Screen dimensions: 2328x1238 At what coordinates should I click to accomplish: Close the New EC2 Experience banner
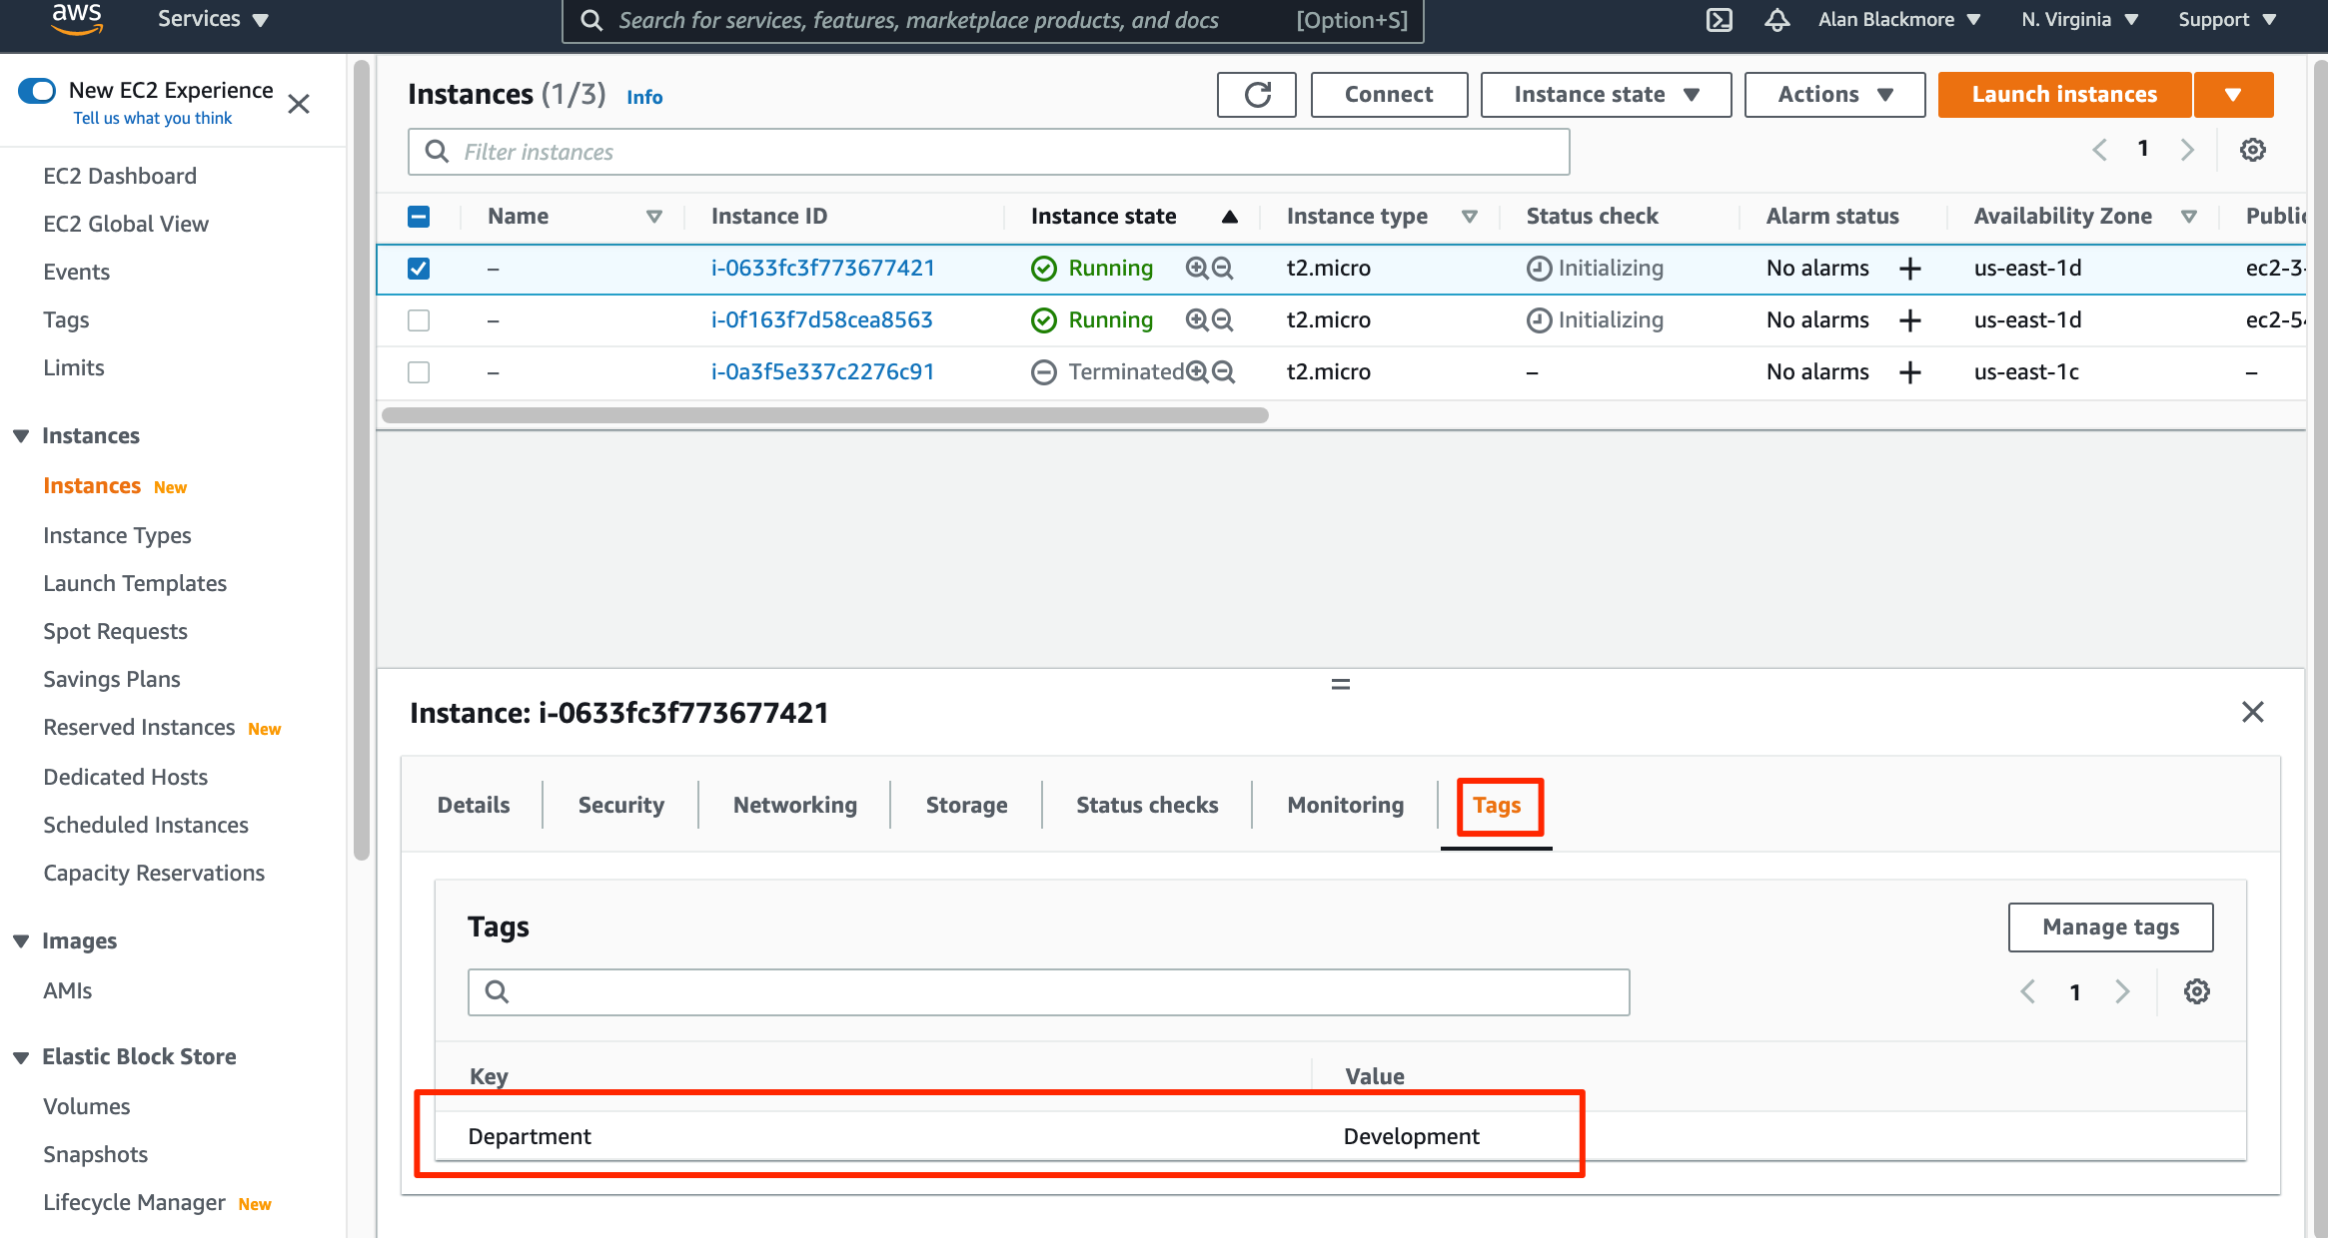coord(298,104)
